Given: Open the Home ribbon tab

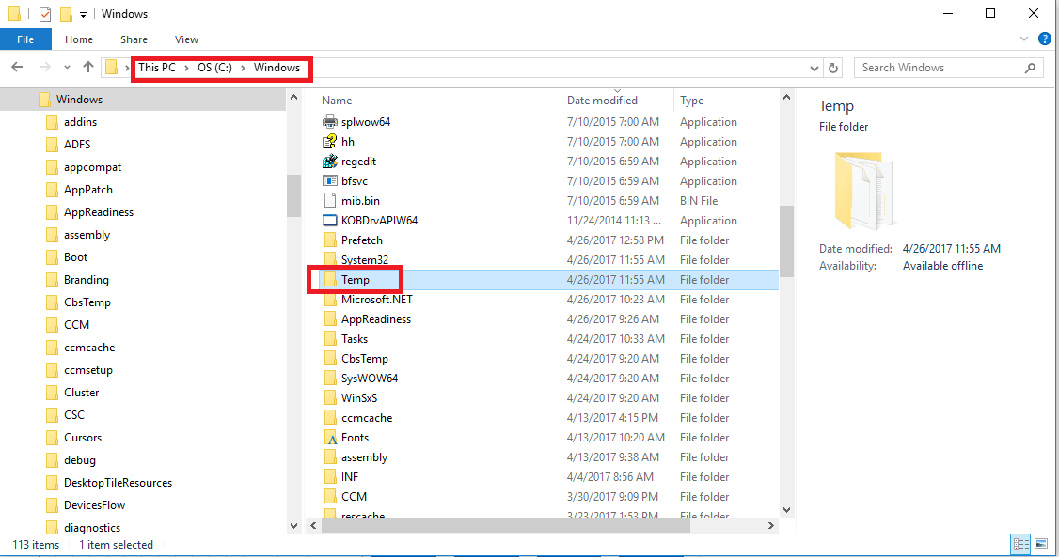Looking at the screenshot, I should (79, 39).
